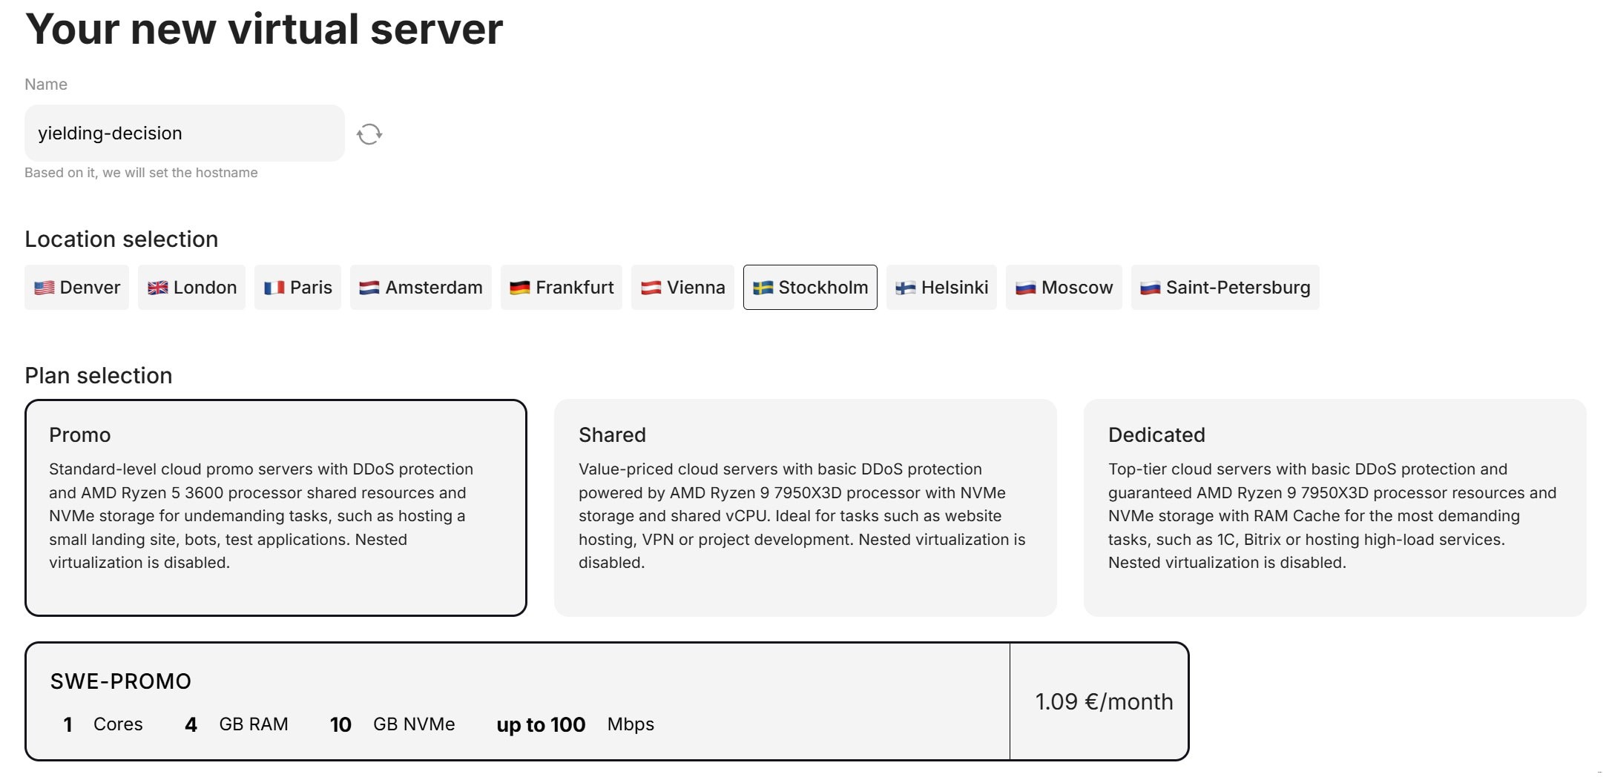This screenshot has width=1606, height=777.
Task: Click the Finnish flag icon
Action: pyautogui.click(x=905, y=288)
